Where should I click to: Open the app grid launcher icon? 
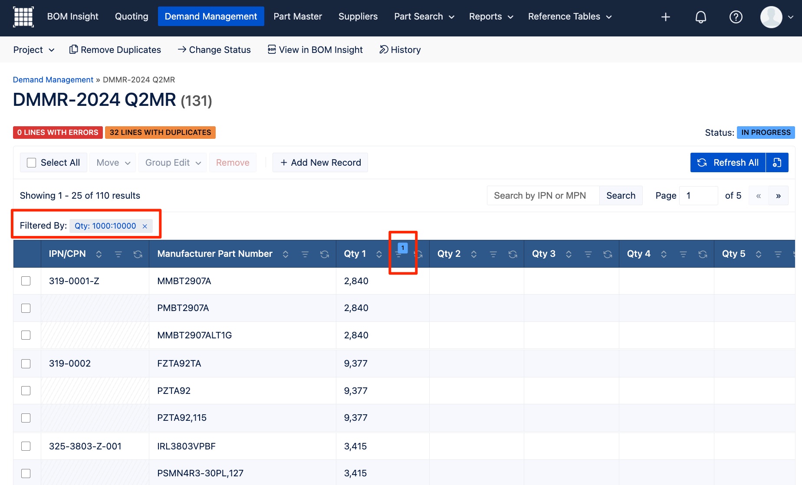point(23,16)
